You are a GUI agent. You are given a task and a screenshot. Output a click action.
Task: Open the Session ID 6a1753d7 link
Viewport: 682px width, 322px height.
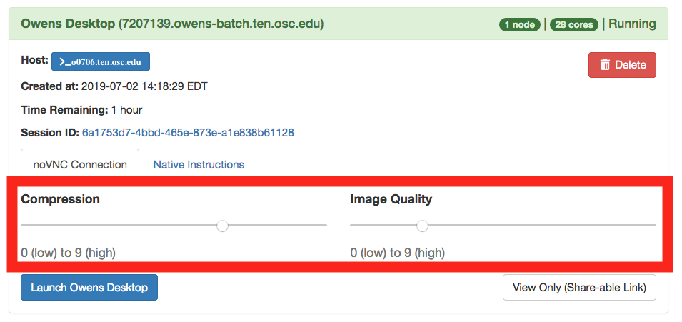point(188,133)
